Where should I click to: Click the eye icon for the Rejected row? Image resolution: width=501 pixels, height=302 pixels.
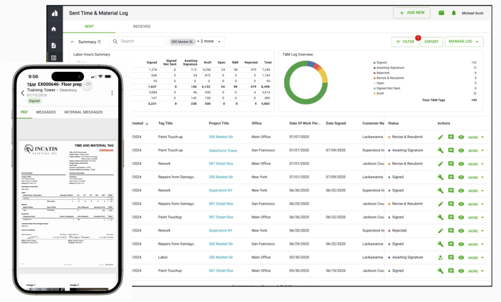pyautogui.click(x=461, y=231)
